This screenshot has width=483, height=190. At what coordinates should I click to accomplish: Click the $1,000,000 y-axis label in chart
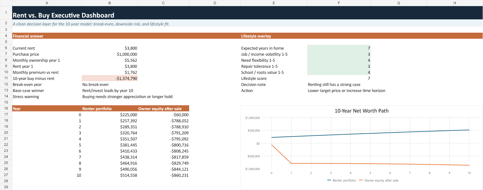pos(252,118)
